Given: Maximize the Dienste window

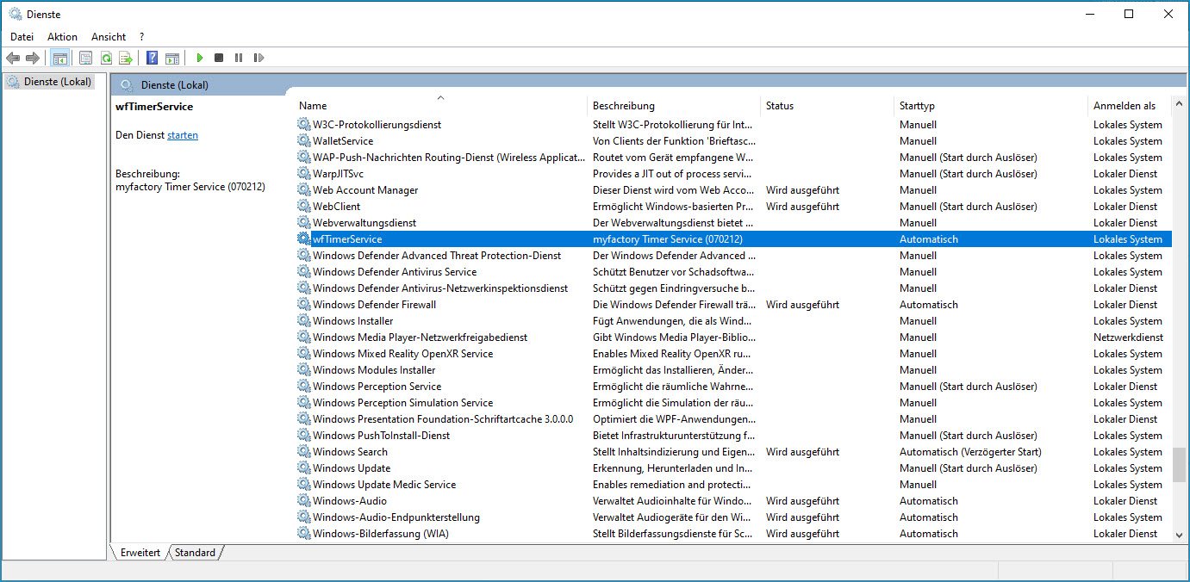Looking at the screenshot, I should (1129, 14).
